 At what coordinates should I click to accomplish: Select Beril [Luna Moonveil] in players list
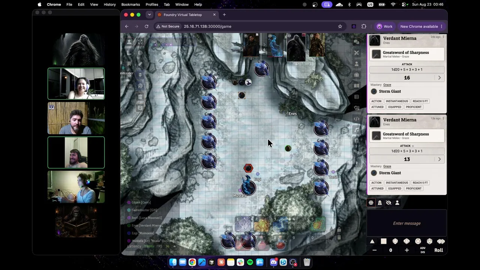[x=147, y=218]
